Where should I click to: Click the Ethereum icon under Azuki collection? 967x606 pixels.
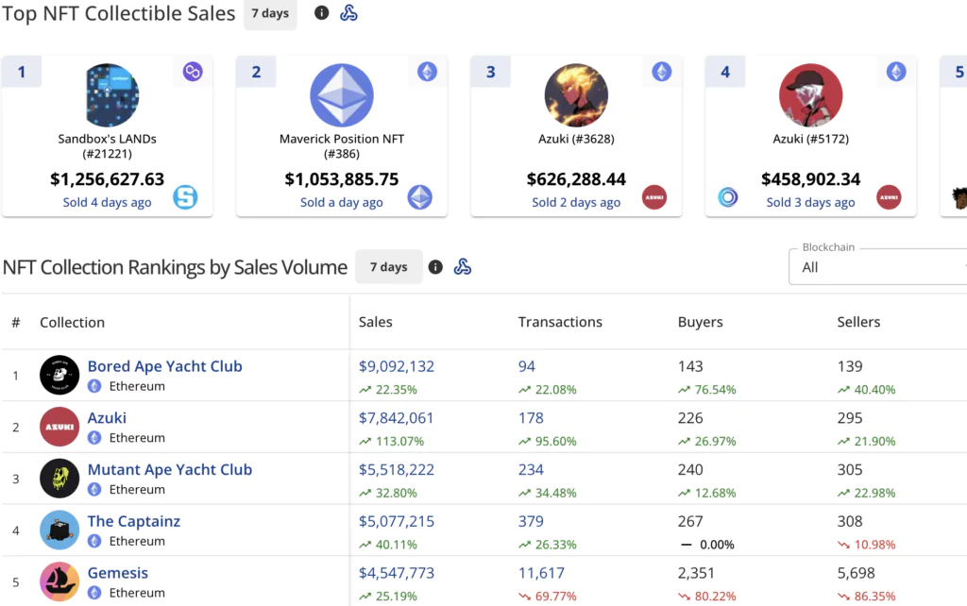pos(94,438)
